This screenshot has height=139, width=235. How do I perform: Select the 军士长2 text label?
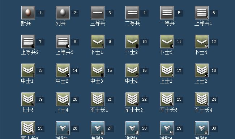pyautogui.click(x=134, y=110)
